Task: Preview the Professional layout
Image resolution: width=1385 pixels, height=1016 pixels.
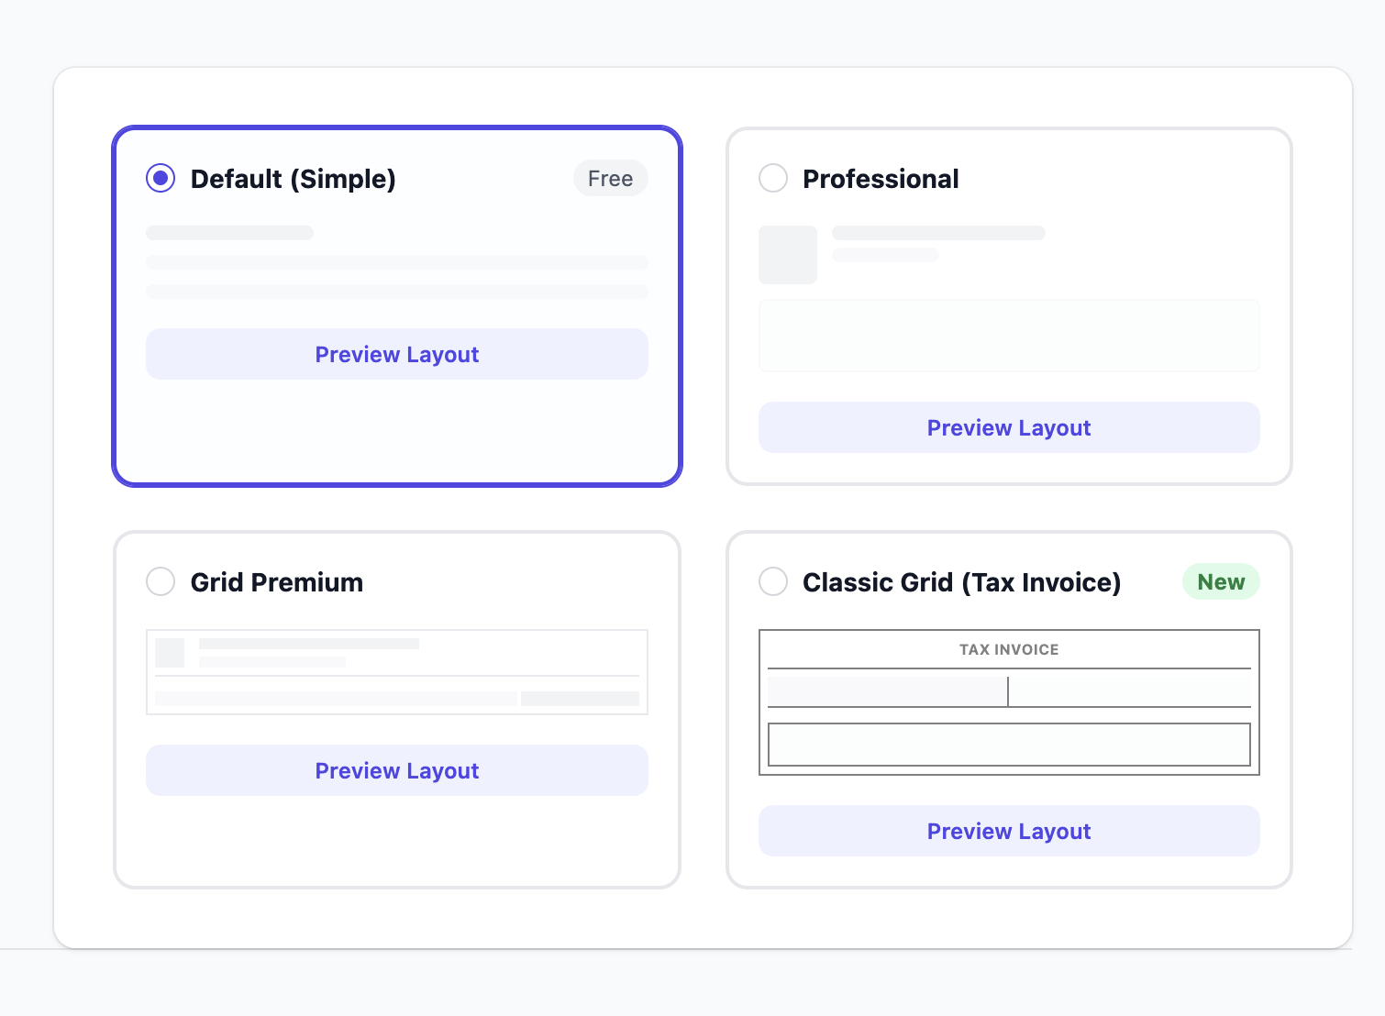Action: [x=1009, y=427]
